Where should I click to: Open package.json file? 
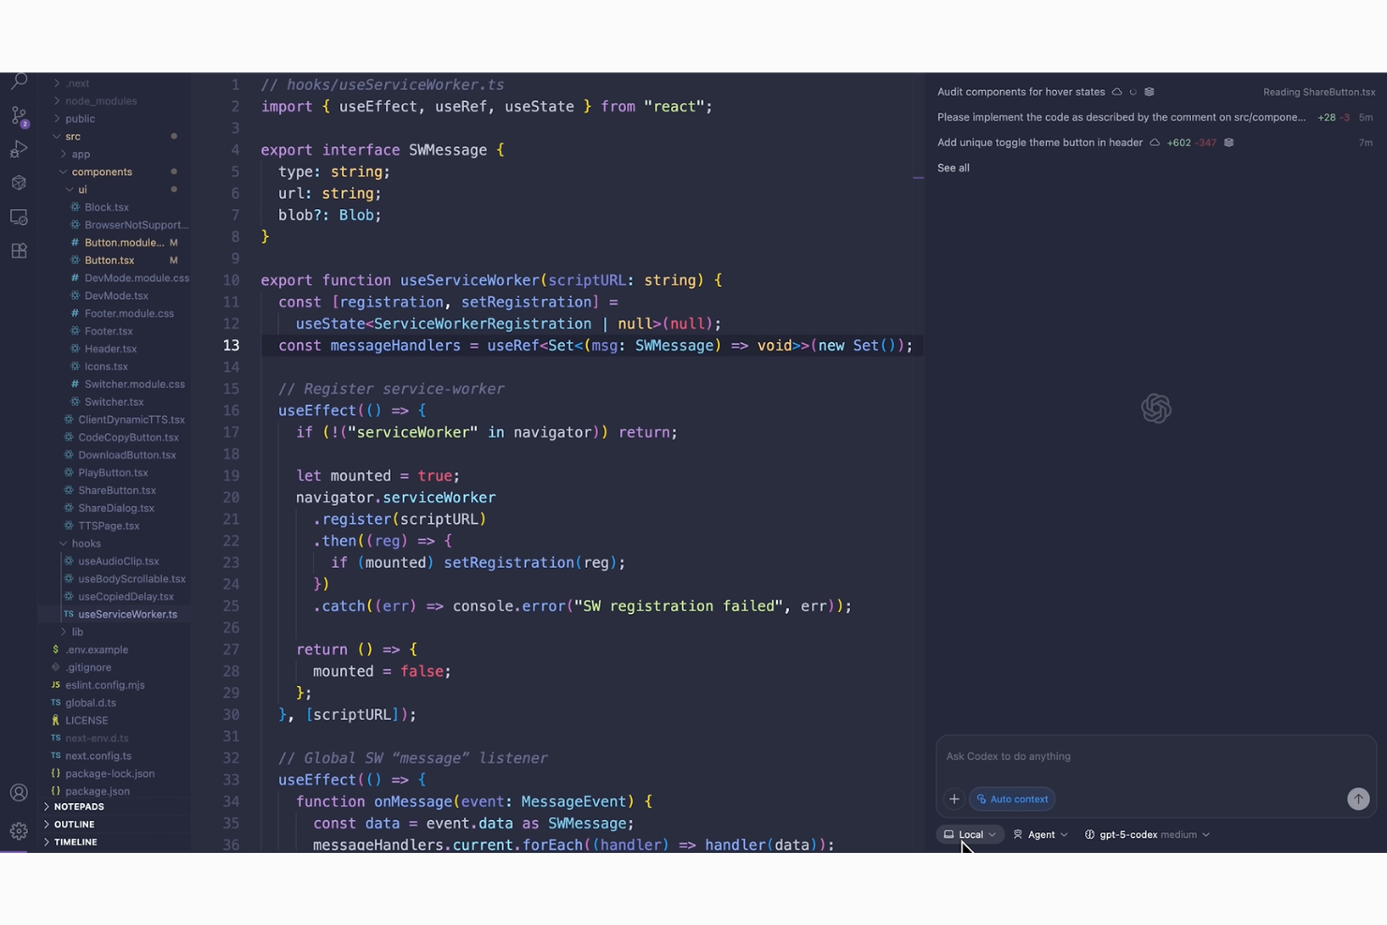[x=97, y=792]
